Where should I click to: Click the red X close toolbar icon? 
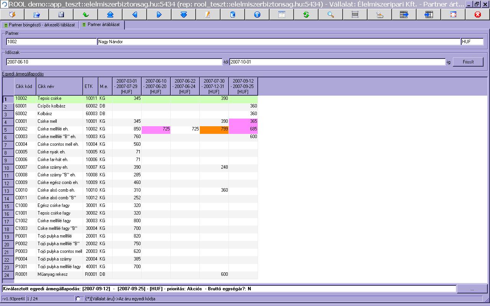478,15
